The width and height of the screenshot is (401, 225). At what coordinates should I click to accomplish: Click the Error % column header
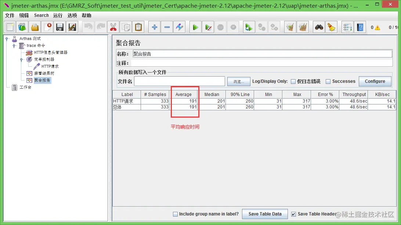point(325,95)
